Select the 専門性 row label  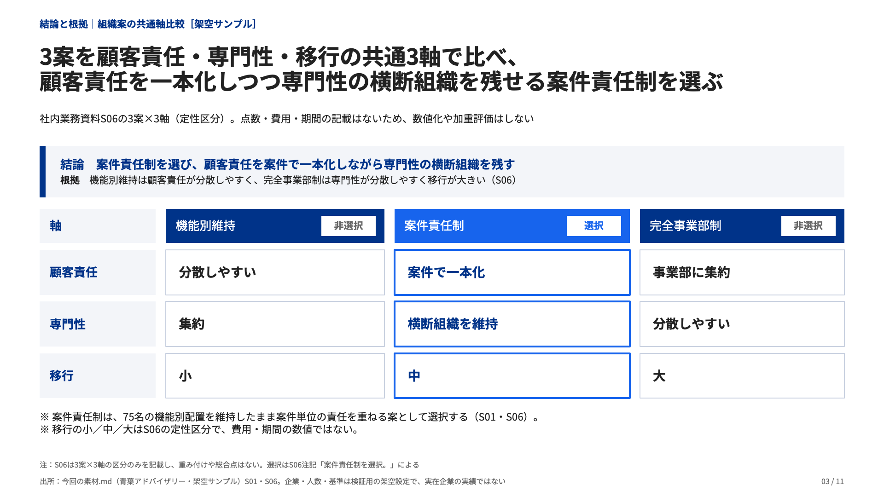(98, 324)
